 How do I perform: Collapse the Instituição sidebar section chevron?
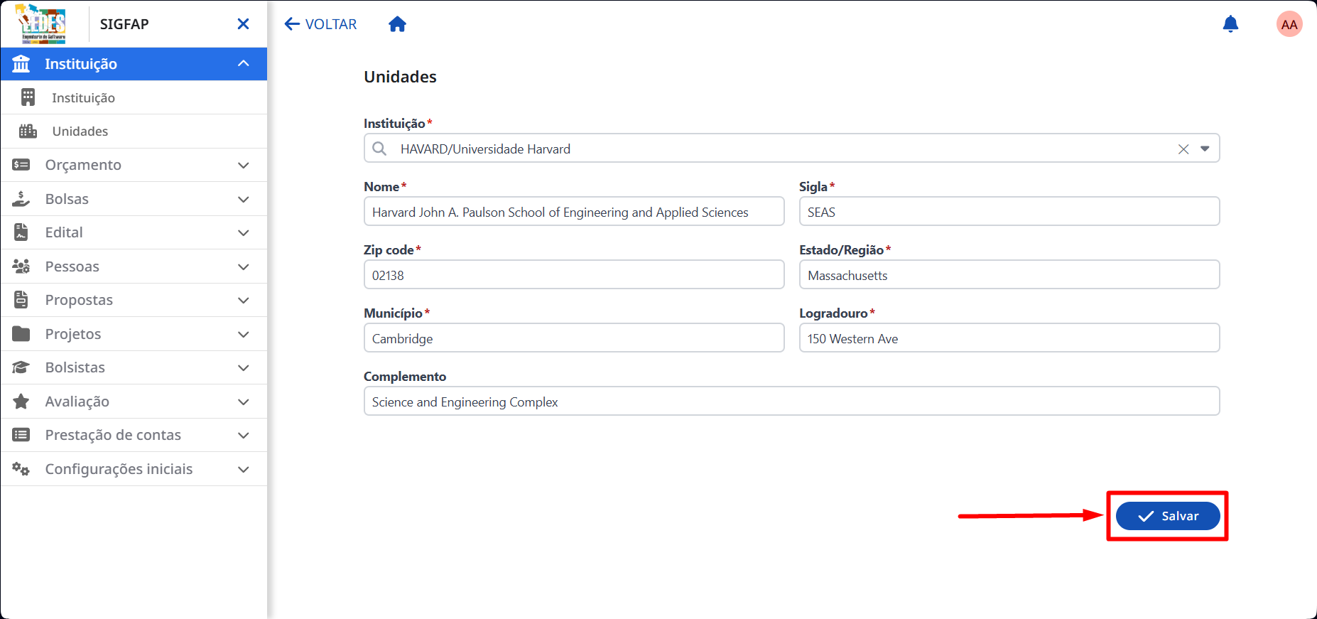[x=243, y=64]
